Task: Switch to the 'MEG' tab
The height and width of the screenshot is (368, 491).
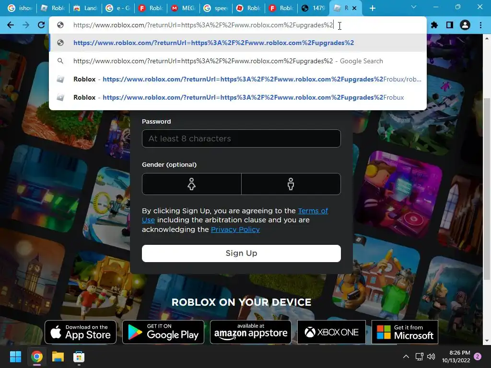Action: click(x=183, y=8)
